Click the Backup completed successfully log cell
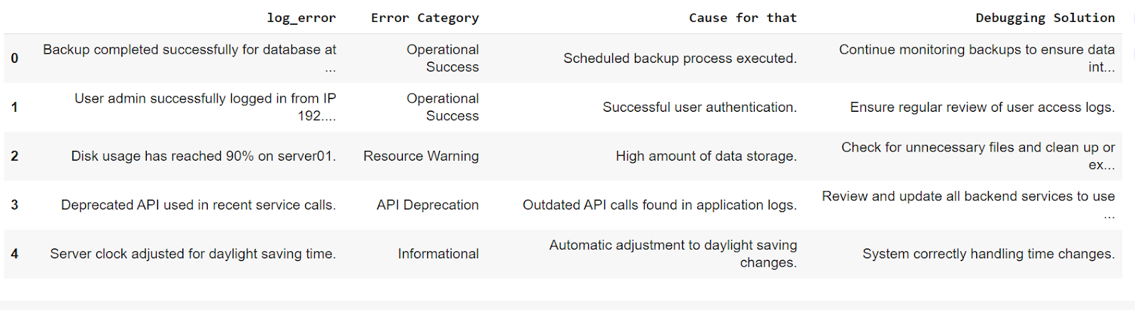Viewport: 1135px width, 310px height. (x=189, y=58)
